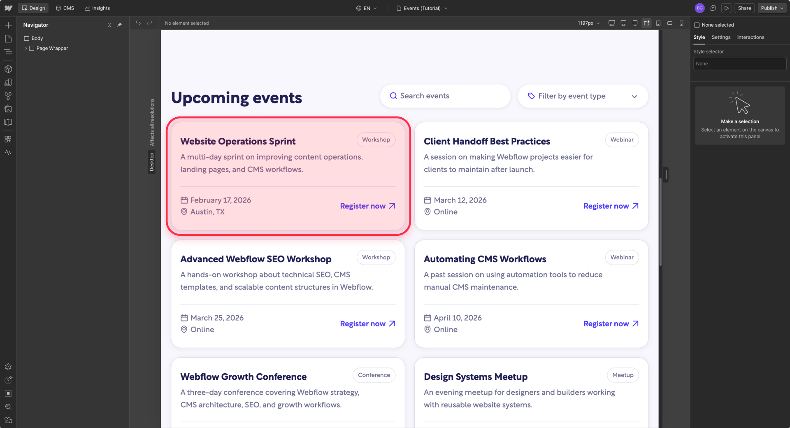790x428 pixels.
Task: Select the Body element in Navigator
Action: (37, 38)
